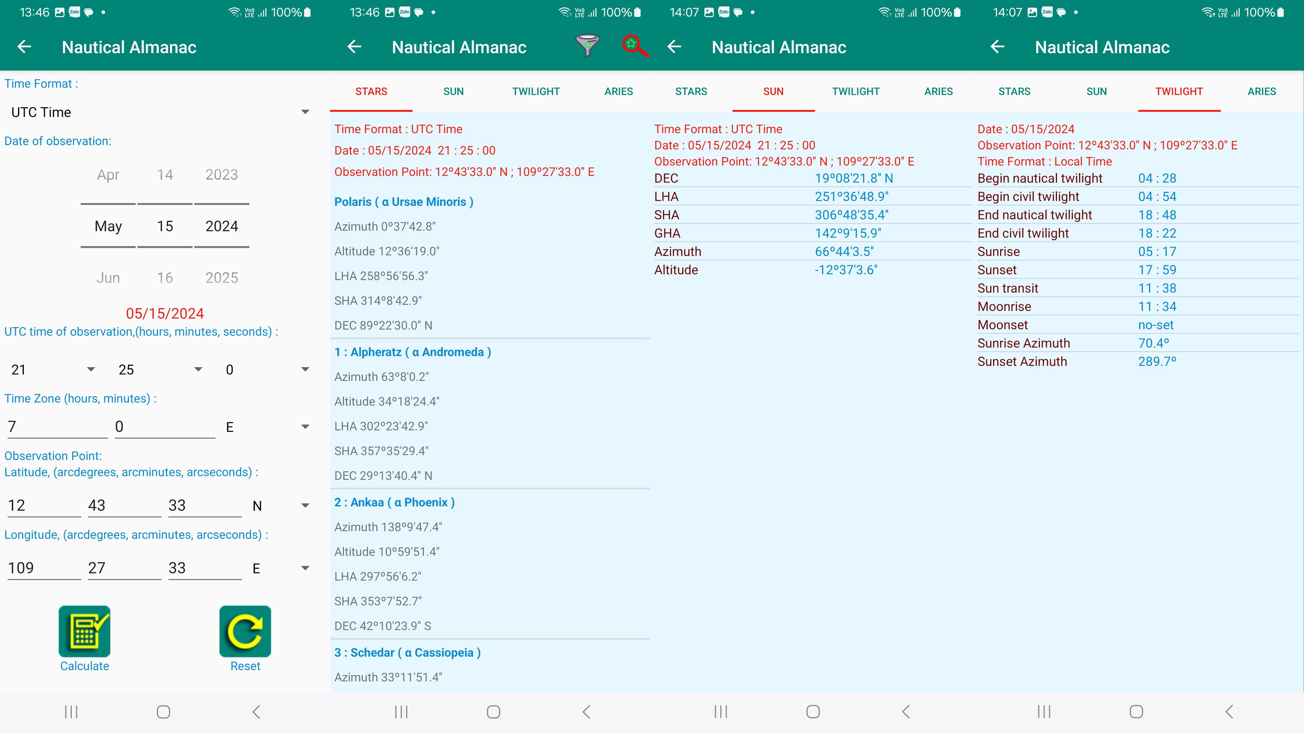The width and height of the screenshot is (1304, 733).
Task: Tap Android back button on Stars screen
Action: point(587,712)
